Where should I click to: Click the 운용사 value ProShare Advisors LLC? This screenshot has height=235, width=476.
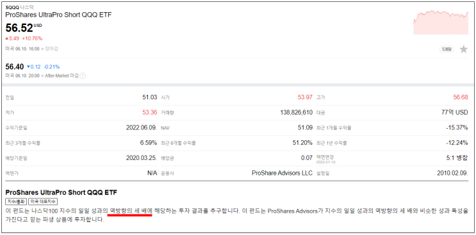pyautogui.click(x=282, y=173)
